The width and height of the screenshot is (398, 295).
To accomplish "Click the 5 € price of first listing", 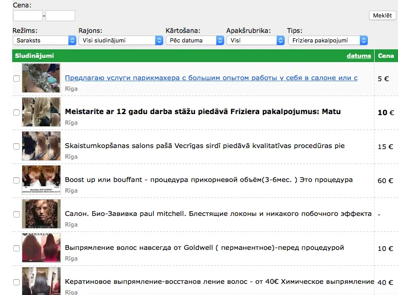I will pos(383,79).
